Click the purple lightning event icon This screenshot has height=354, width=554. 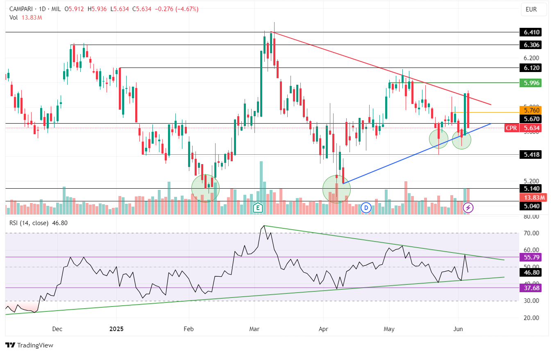pyautogui.click(x=468, y=208)
